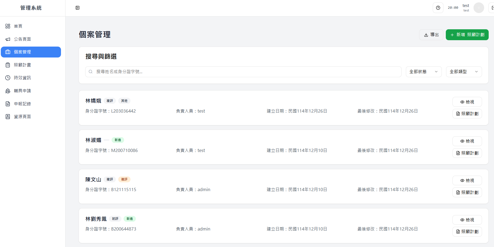Click the 資源頁面 sidebar icon
The width and height of the screenshot is (494, 247).
point(8,116)
